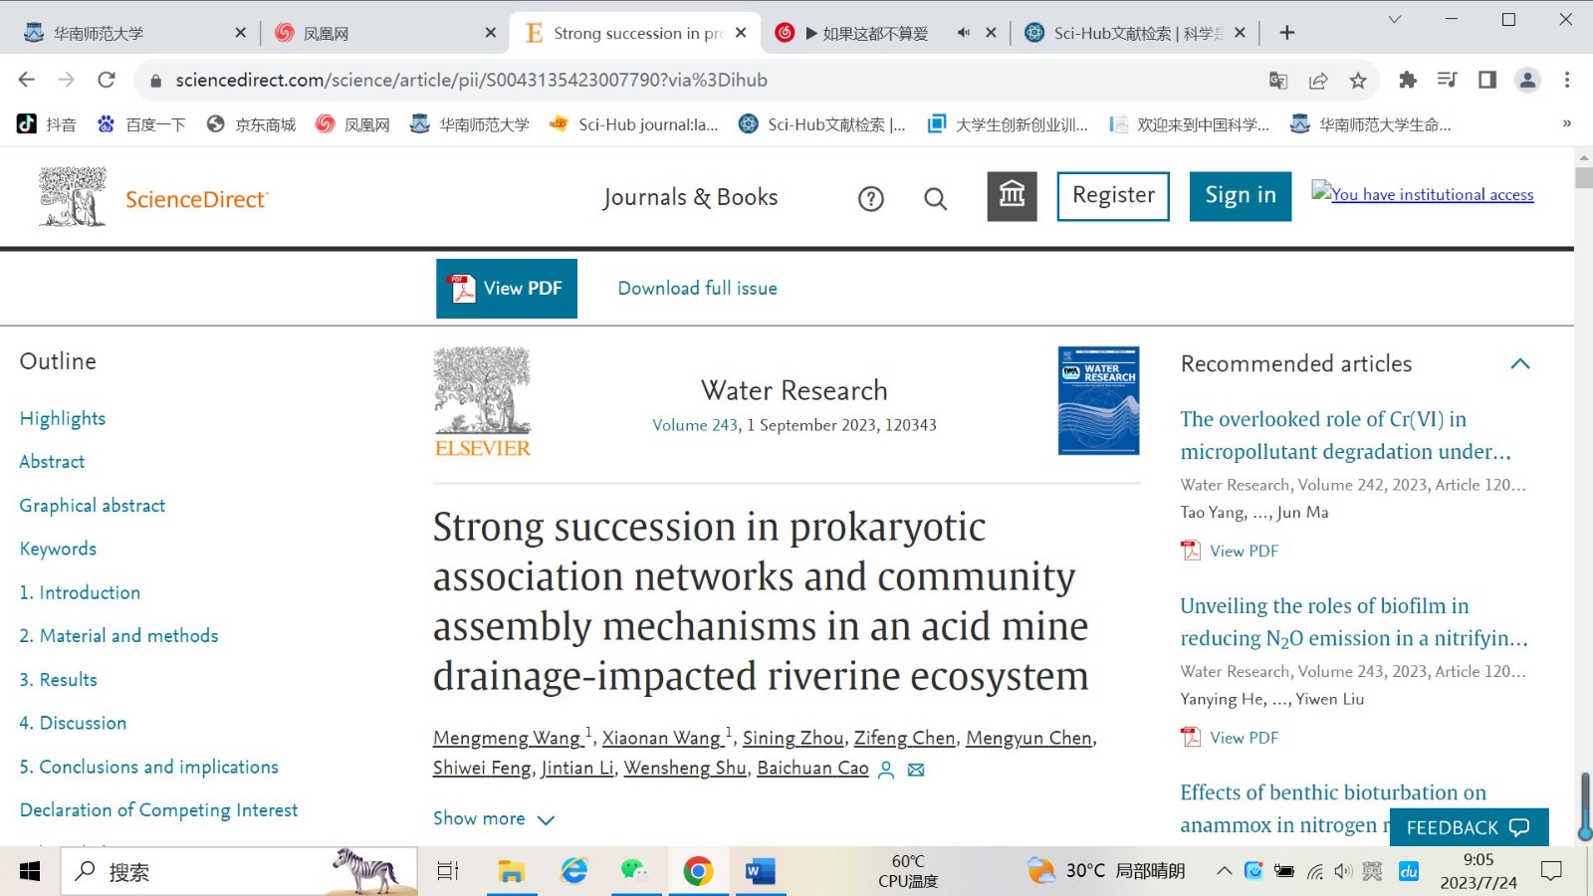1593x896 pixels.
Task: Reload the page with refresh icon
Action: click(x=107, y=80)
